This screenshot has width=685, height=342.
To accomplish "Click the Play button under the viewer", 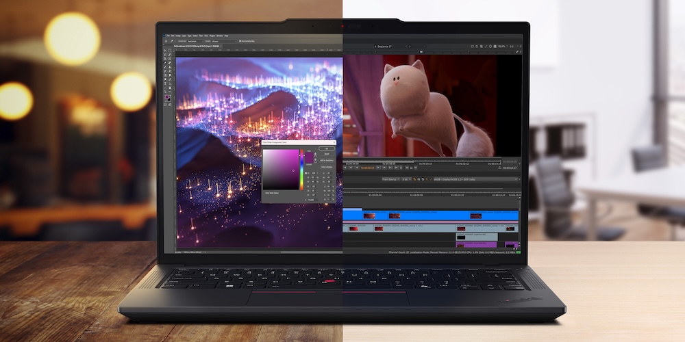I will coord(378,168).
